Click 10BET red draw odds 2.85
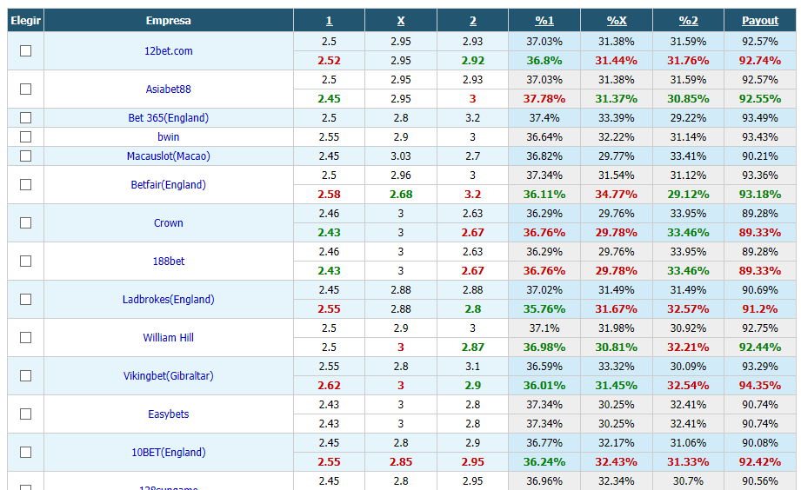The image size is (801, 490). click(401, 462)
